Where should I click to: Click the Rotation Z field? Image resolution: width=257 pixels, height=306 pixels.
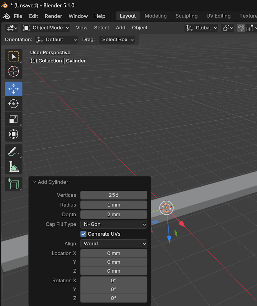pos(113,298)
